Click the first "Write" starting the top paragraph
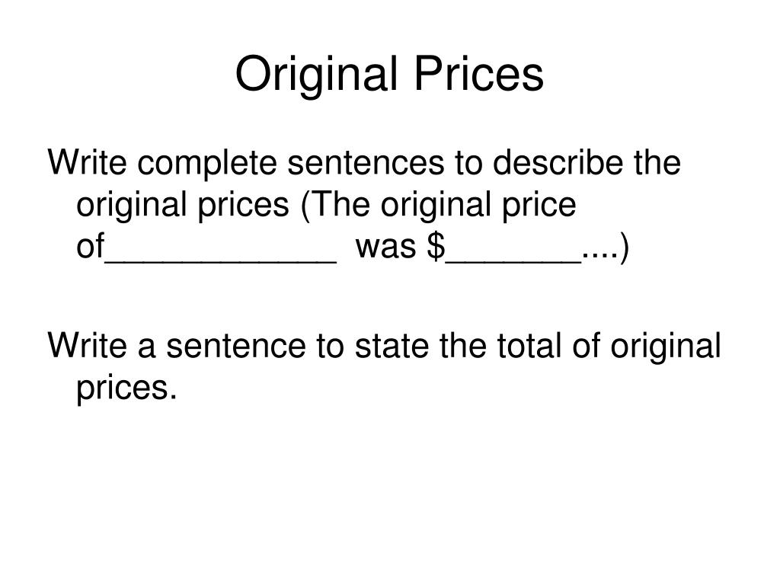Screen dimensions: 780x585 pyautogui.click(x=87, y=162)
